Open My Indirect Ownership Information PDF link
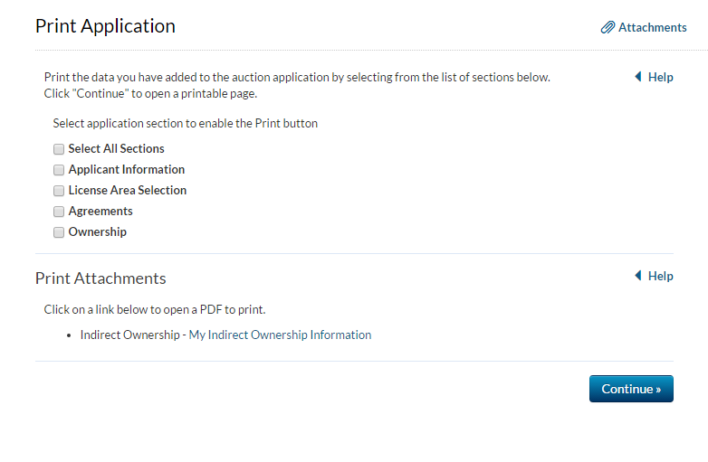 (x=280, y=335)
